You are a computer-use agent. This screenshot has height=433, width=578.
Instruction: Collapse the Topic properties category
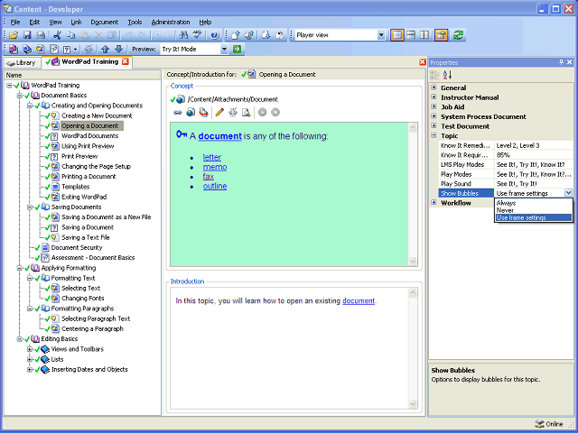[x=433, y=135]
